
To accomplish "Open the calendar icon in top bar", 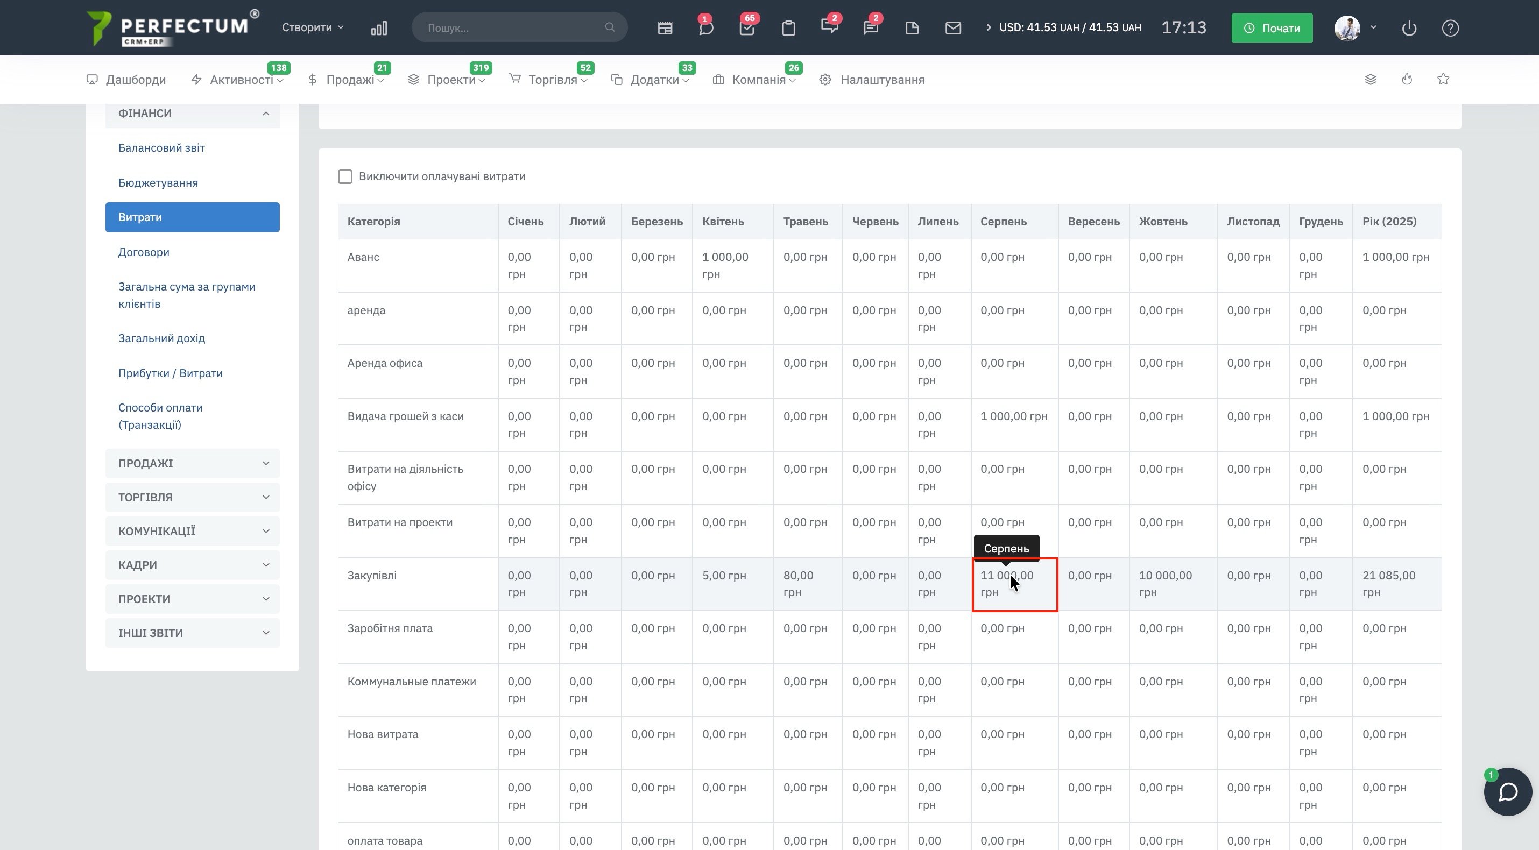I will coord(665,28).
